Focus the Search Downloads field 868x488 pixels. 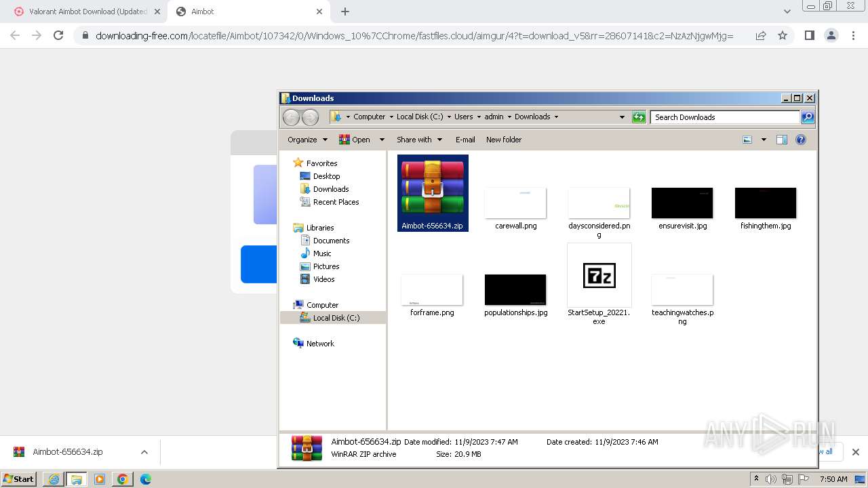(725, 117)
